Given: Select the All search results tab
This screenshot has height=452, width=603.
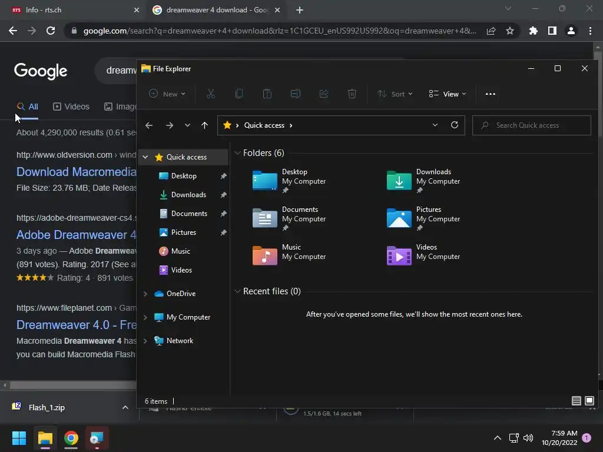Looking at the screenshot, I should tap(27, 107).
